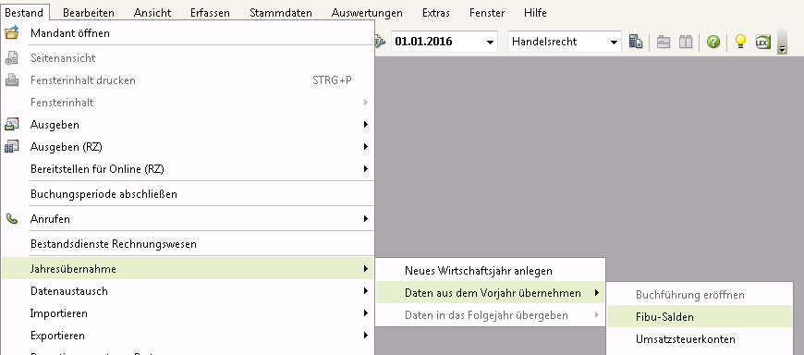Click the Bestand menu

24,13
